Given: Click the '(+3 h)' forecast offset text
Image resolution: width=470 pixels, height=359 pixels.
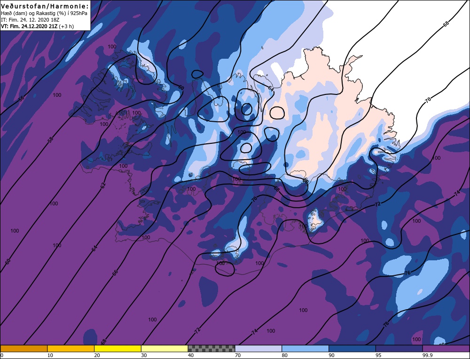Looking at the screenshot, I should click(x=66, y=26).
